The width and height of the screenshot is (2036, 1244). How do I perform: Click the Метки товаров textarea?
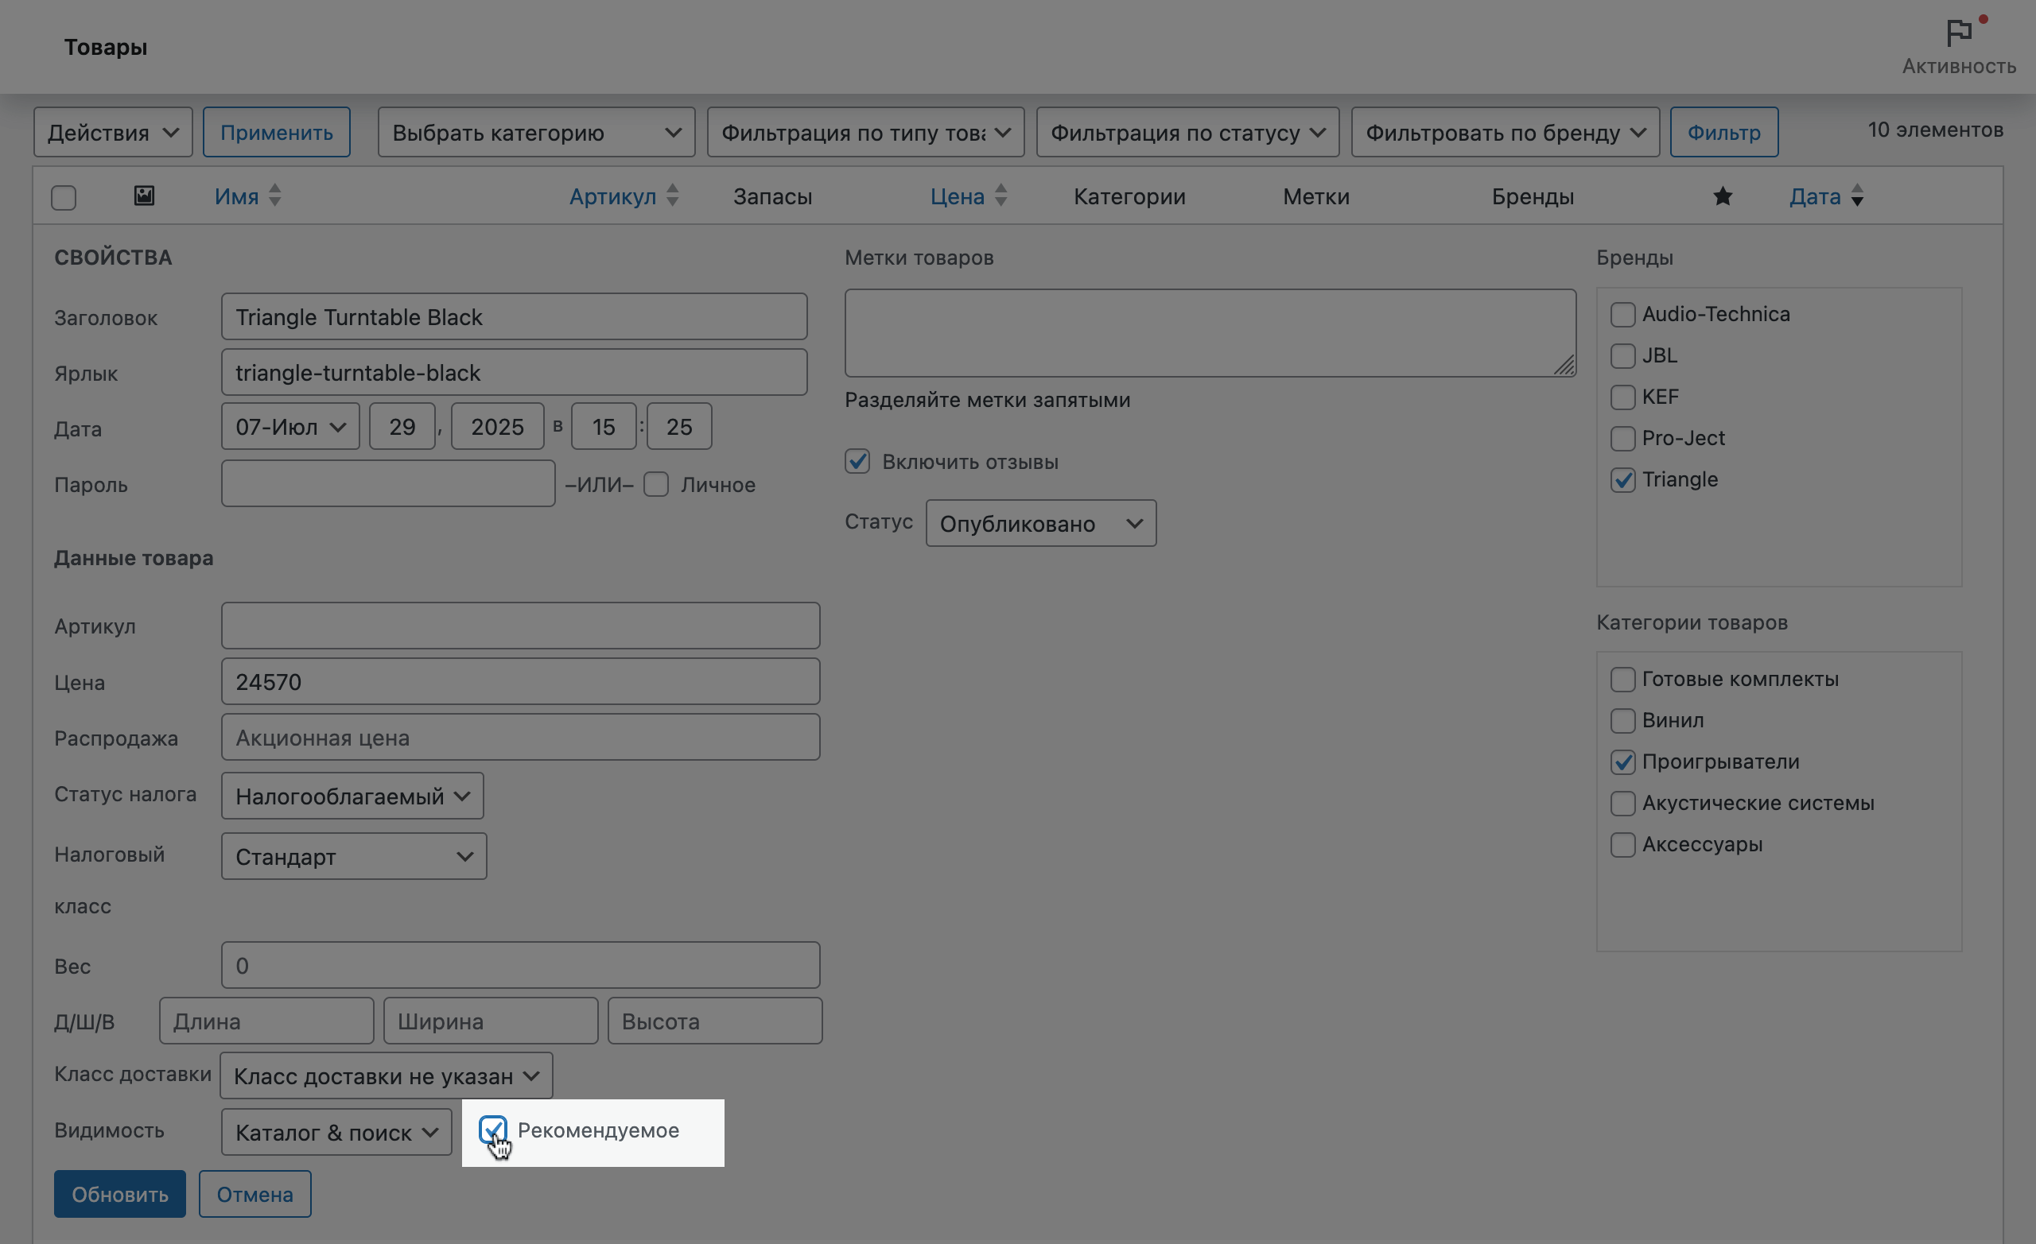pyautogui.click(x=1210, y=333)
